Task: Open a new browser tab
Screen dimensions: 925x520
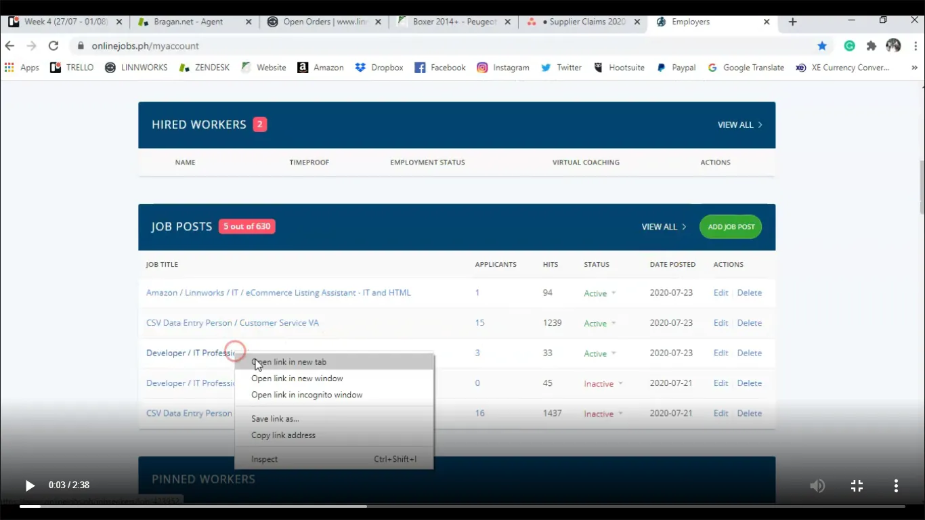Action: pyautogui.click(x=792, y=22)
